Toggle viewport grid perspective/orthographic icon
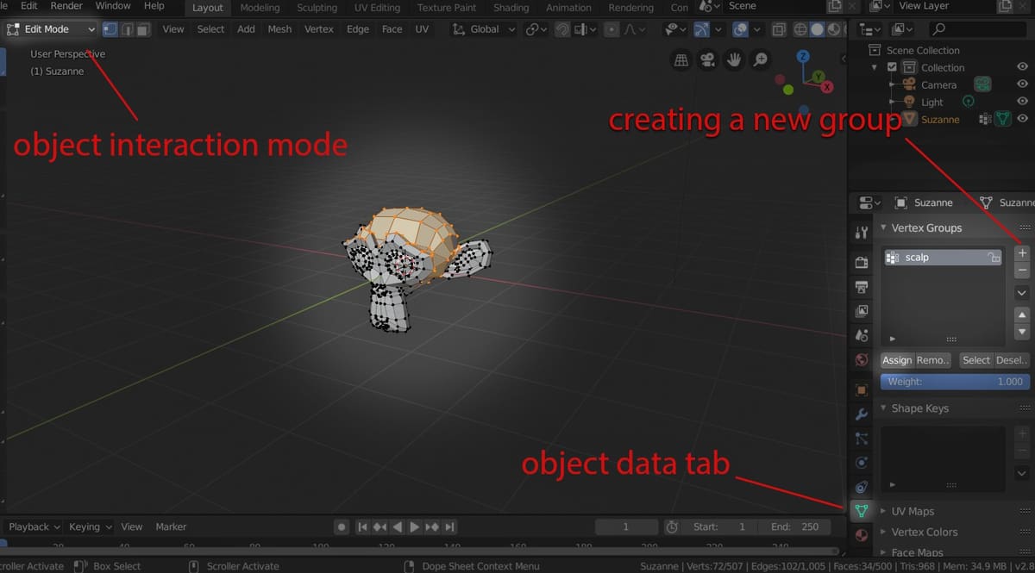 click(x=681, y=60)
